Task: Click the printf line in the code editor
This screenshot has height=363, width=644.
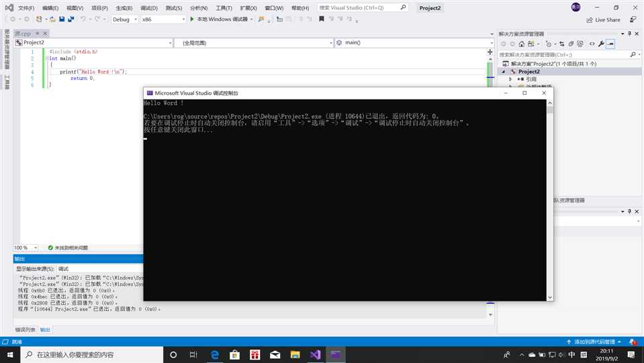Action: point(93,71)
